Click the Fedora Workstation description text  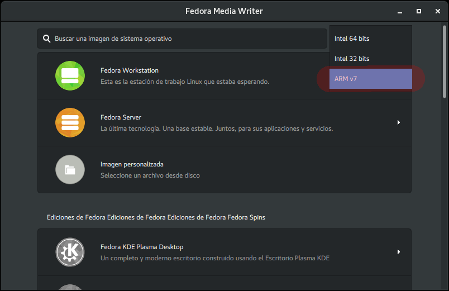tap(185, 82)
